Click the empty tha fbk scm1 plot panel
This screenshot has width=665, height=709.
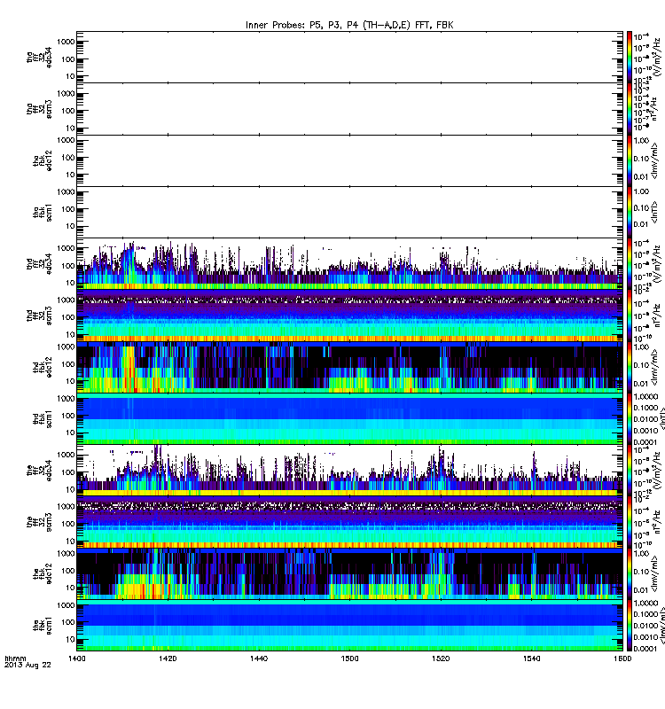[x=349, y=213]
